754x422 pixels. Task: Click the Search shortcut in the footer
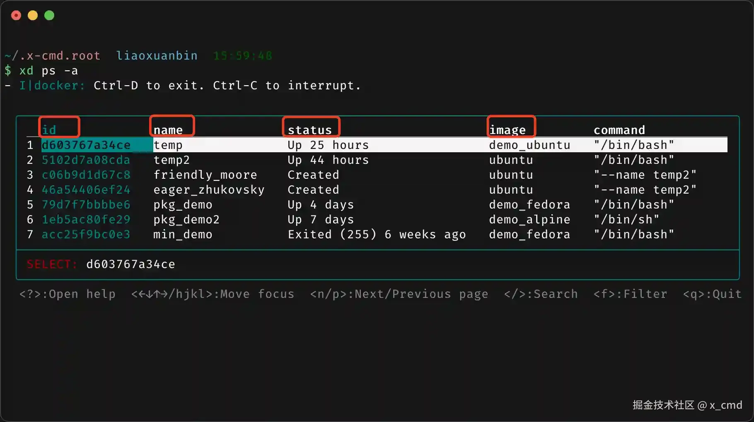pos(540,294)
